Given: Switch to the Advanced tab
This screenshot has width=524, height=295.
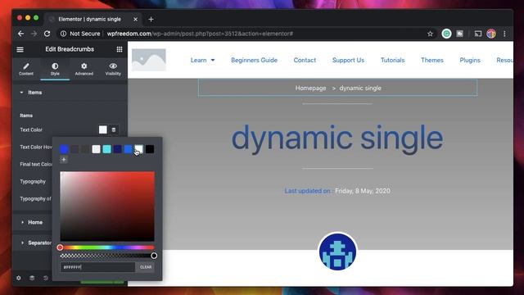Looking at the screenshot, I should coord(84,69).
